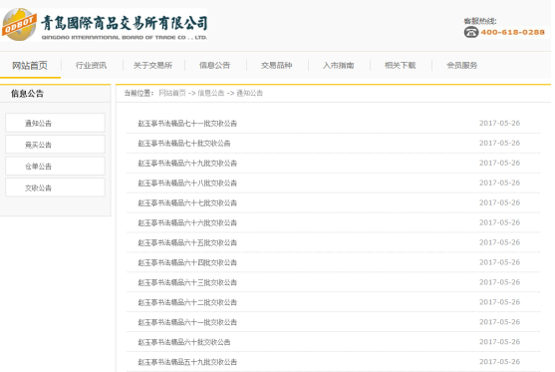Select 通知公告 in the left sidebar
Screen dimensions: 555x372
coord(55,123)
